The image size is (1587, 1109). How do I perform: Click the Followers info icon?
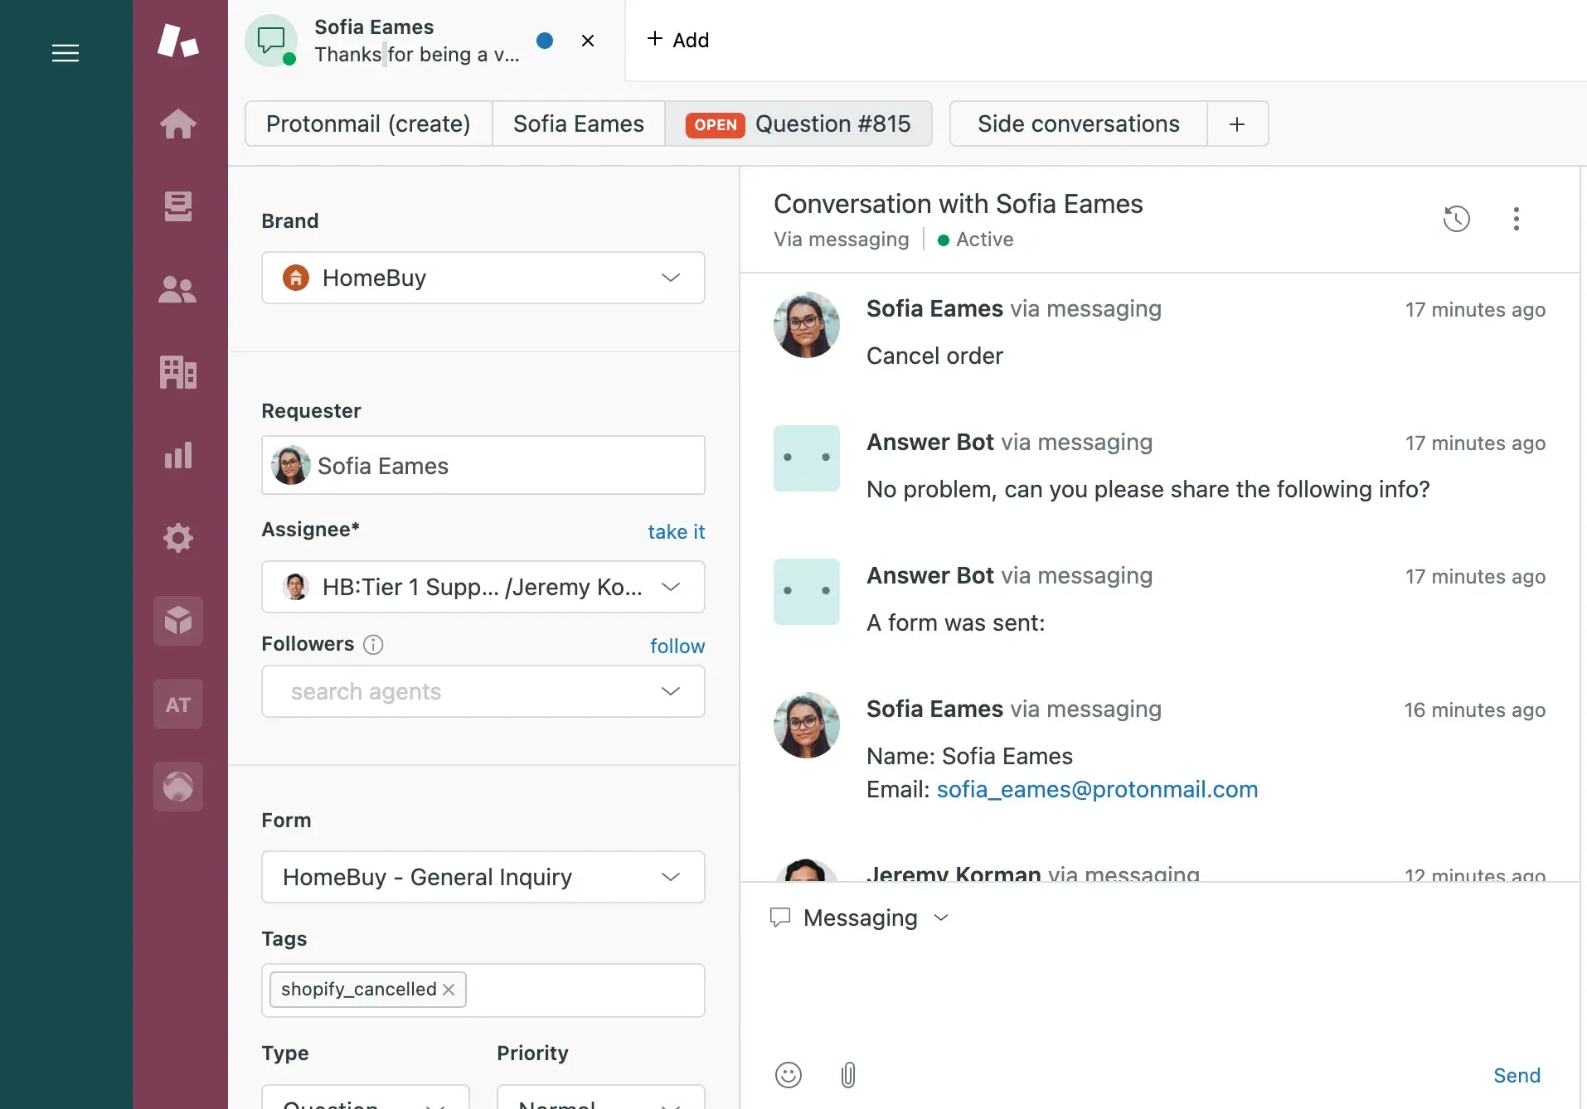(x=373, y=645)
